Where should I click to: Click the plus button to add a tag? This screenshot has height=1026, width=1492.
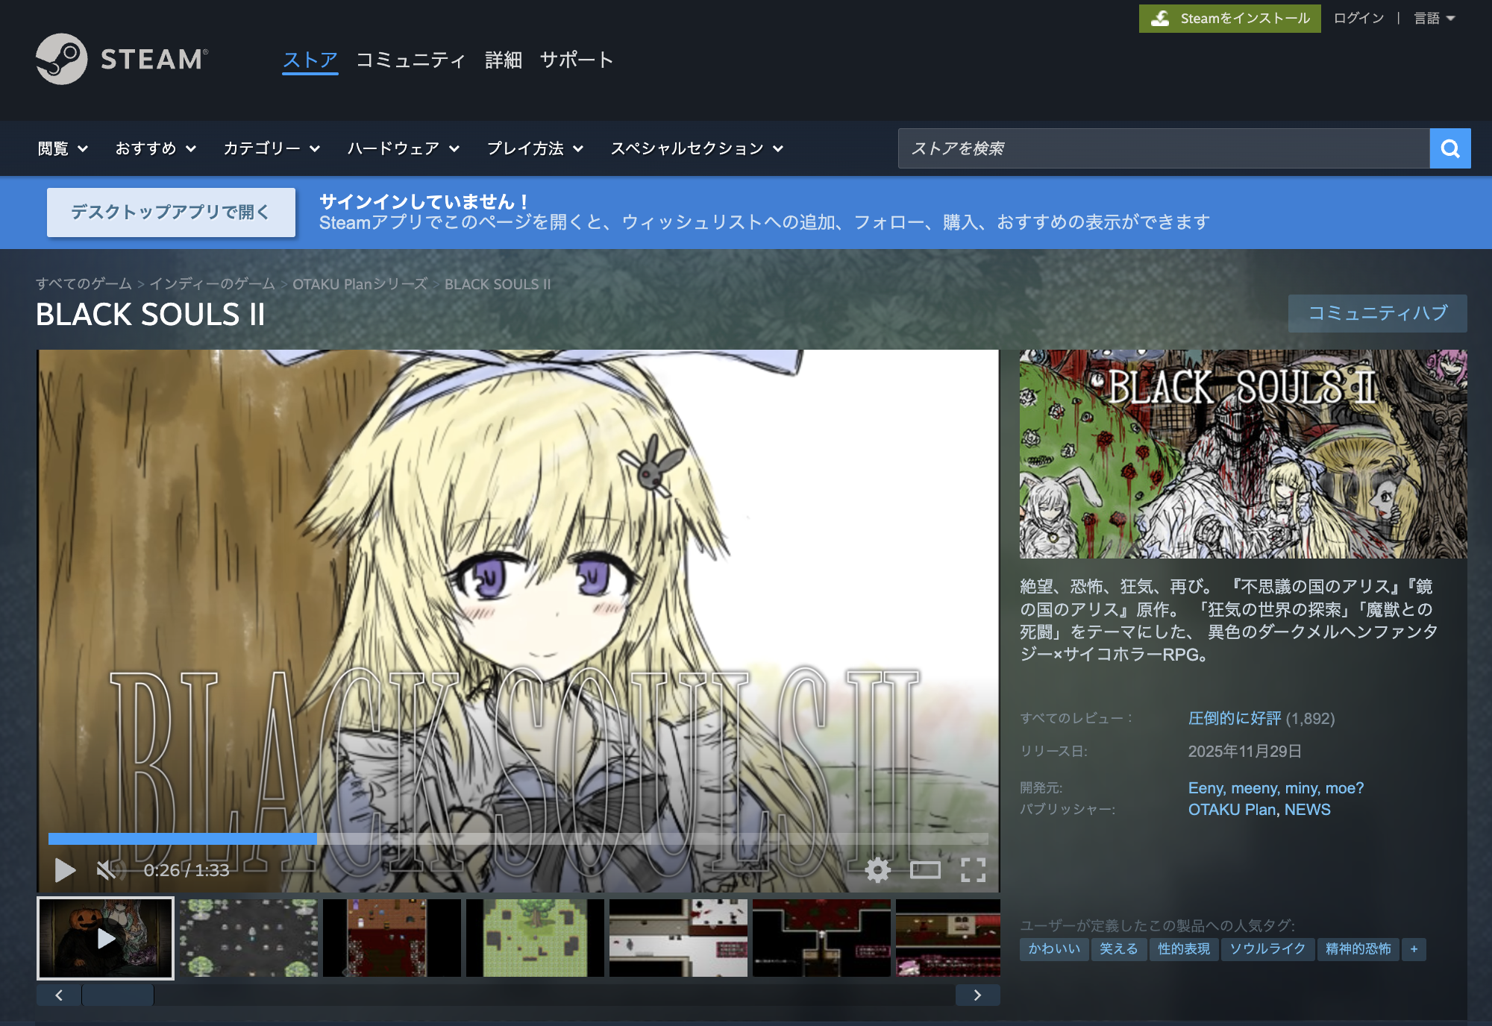click(1414, 949)
